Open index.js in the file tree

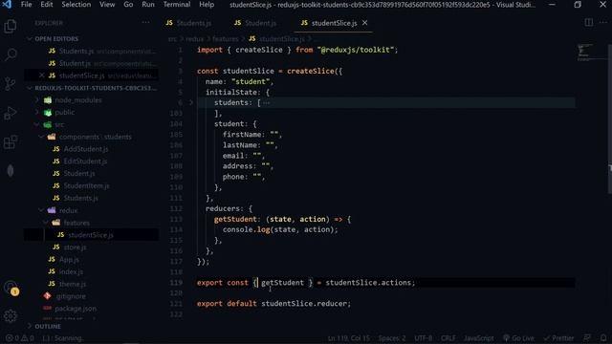(71, 271)
